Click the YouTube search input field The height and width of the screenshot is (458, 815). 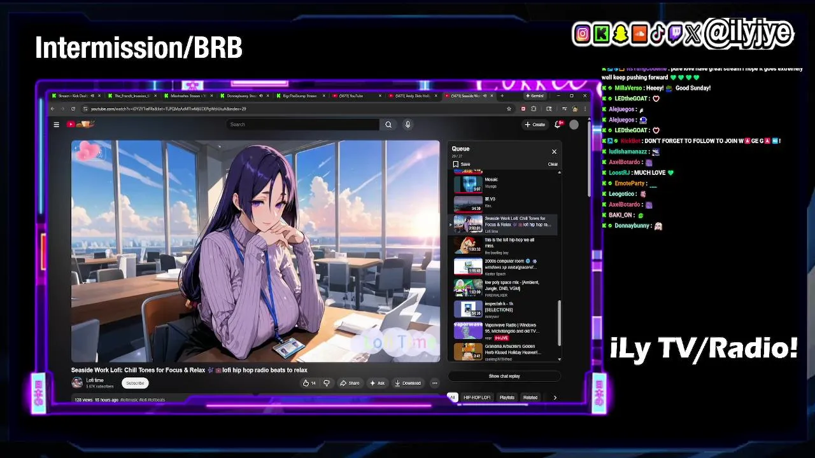coord(302,125)
